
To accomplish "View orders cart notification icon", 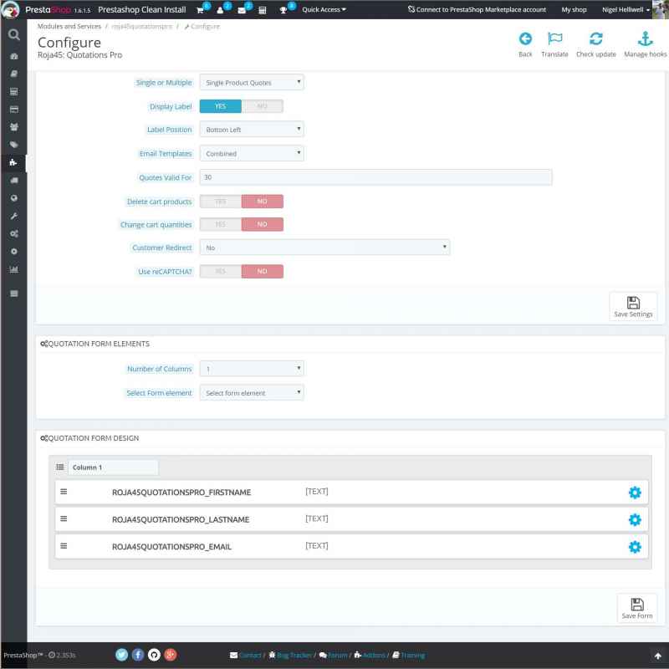I will pyautogui.click(x=200, y=10).
